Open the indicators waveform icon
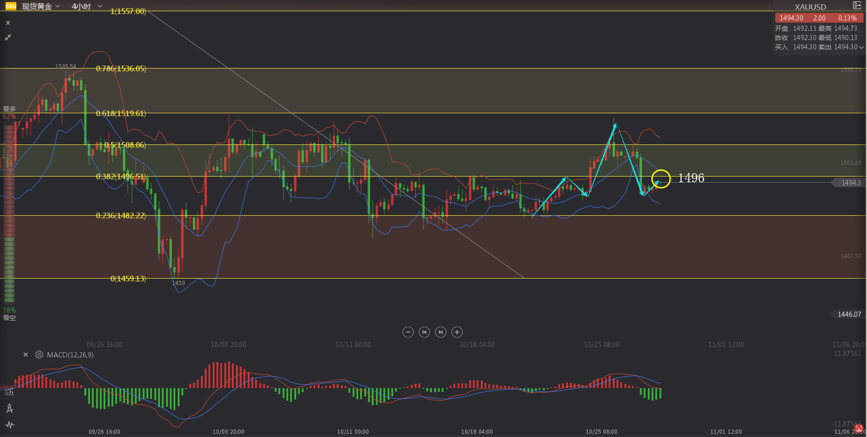867x437 pixels. (10, 425)
